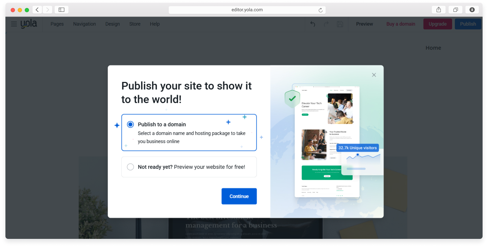The width and height of the screenshot is (488, 247).
Task: Select Not ready yet preview option
Action: click(x=130, y=167)
